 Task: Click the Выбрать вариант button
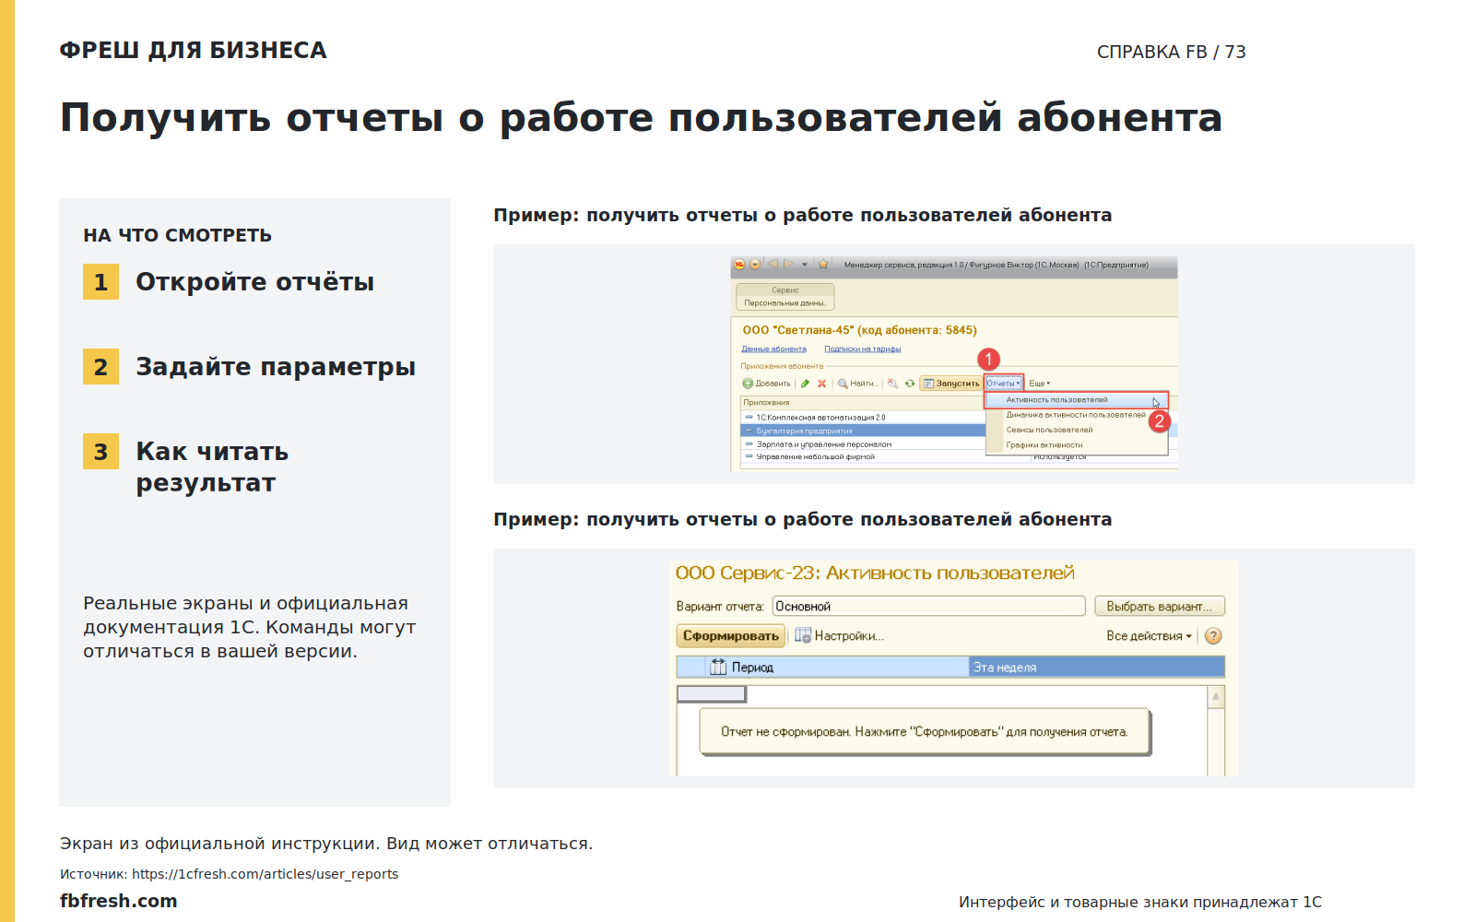(x=1160, y=606)
